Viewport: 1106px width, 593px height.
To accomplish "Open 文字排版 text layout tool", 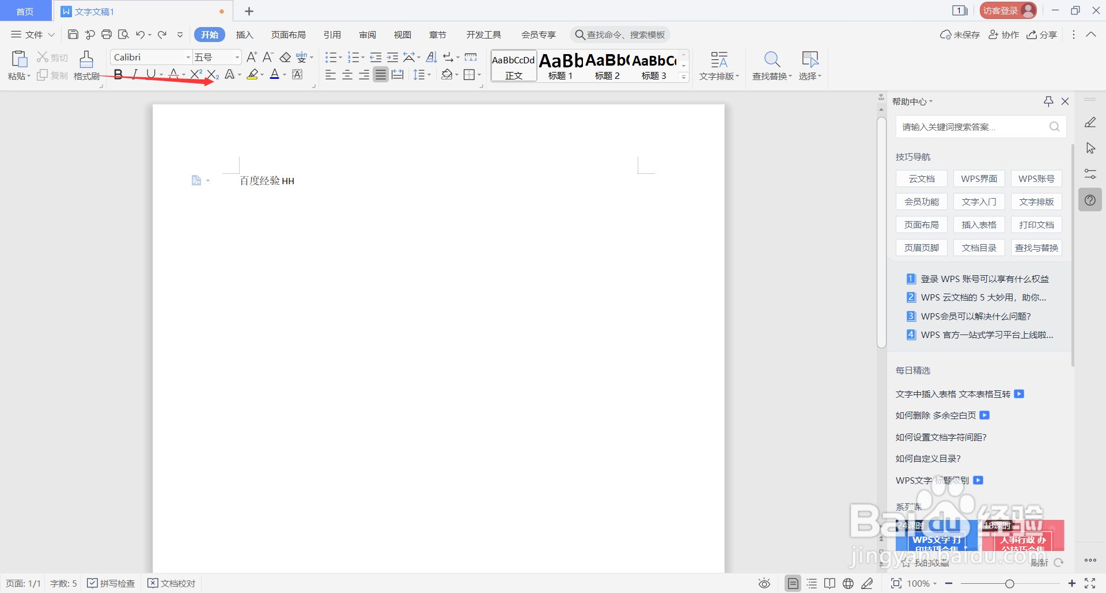I will pyautogui.click(x=719, y=66).
